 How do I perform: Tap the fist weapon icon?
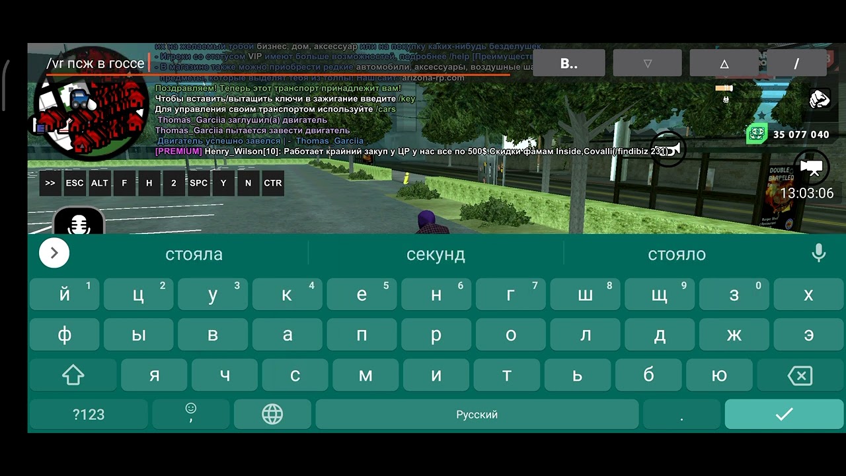pyautogui.click(x=820, y=99)
